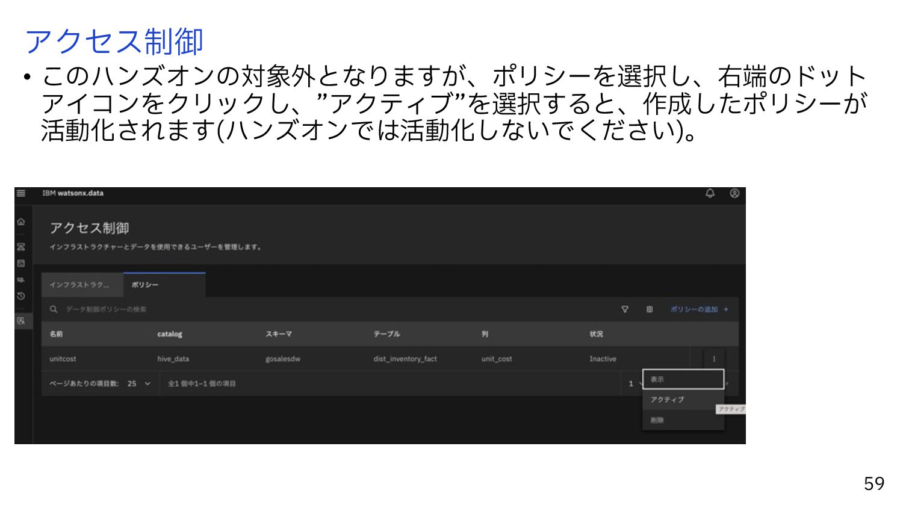The image size is (903, 508).
Task: Select the Access control sidebar icon
Action: click(x=21, y=321)
